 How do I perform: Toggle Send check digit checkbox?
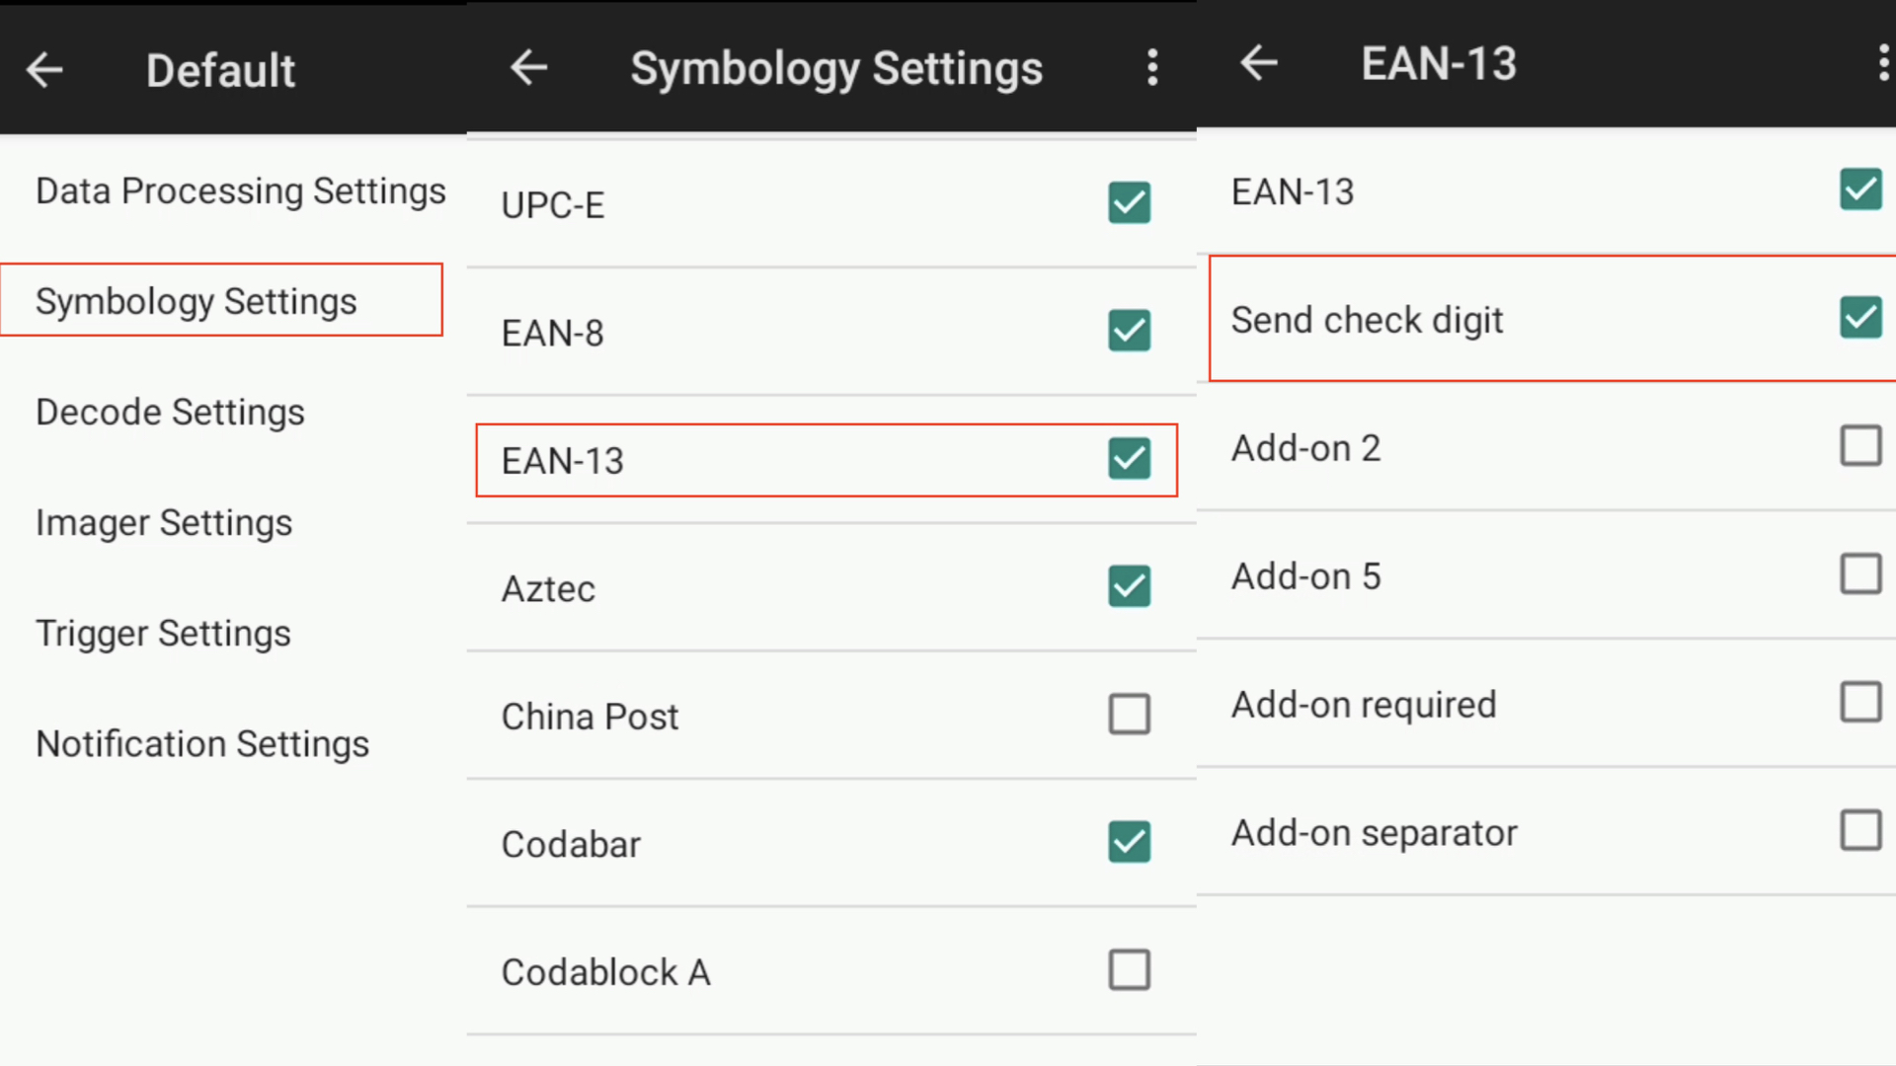1861,318
